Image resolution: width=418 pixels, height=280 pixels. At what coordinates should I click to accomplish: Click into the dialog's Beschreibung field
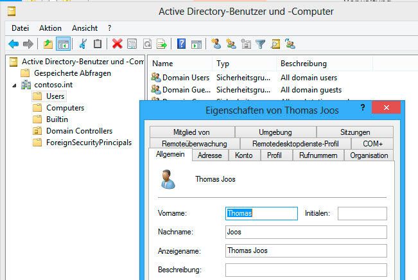coord(306,270)
